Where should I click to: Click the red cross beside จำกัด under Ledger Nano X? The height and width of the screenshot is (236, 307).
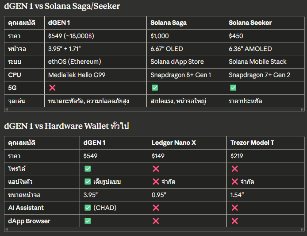[155, 182]
